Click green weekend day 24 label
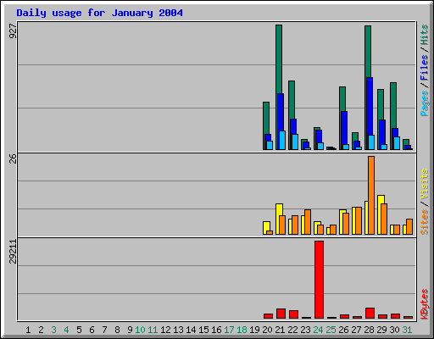The width and height of the screenshot is (434, 339). pyautogui.click(x=318, y=330)
